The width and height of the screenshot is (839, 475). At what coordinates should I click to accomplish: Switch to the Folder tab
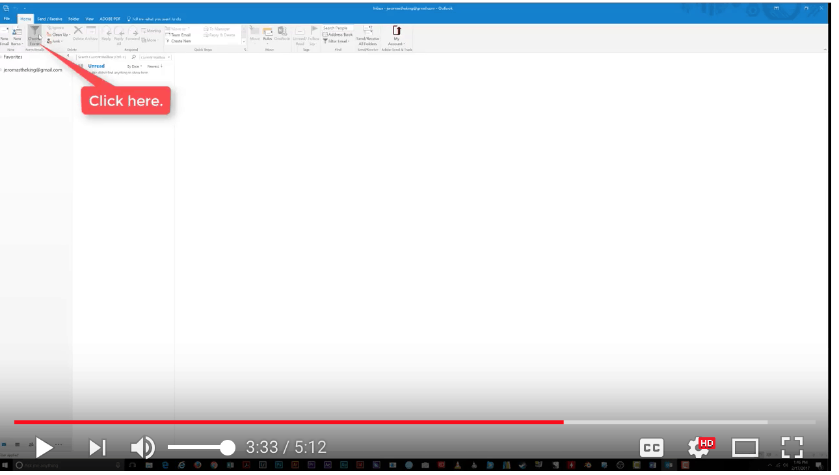73,19
